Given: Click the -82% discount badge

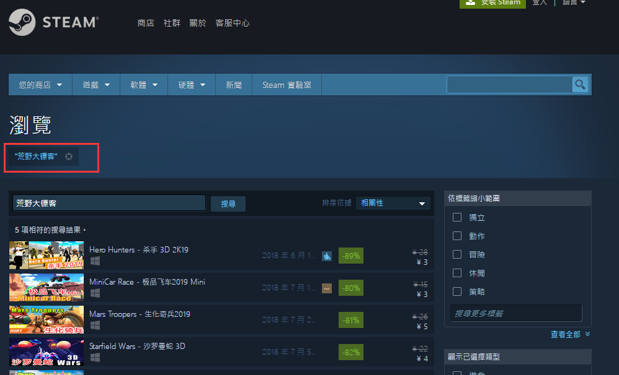Looking at the screenshot, I should pyautogui.click(x=351, y=352).
